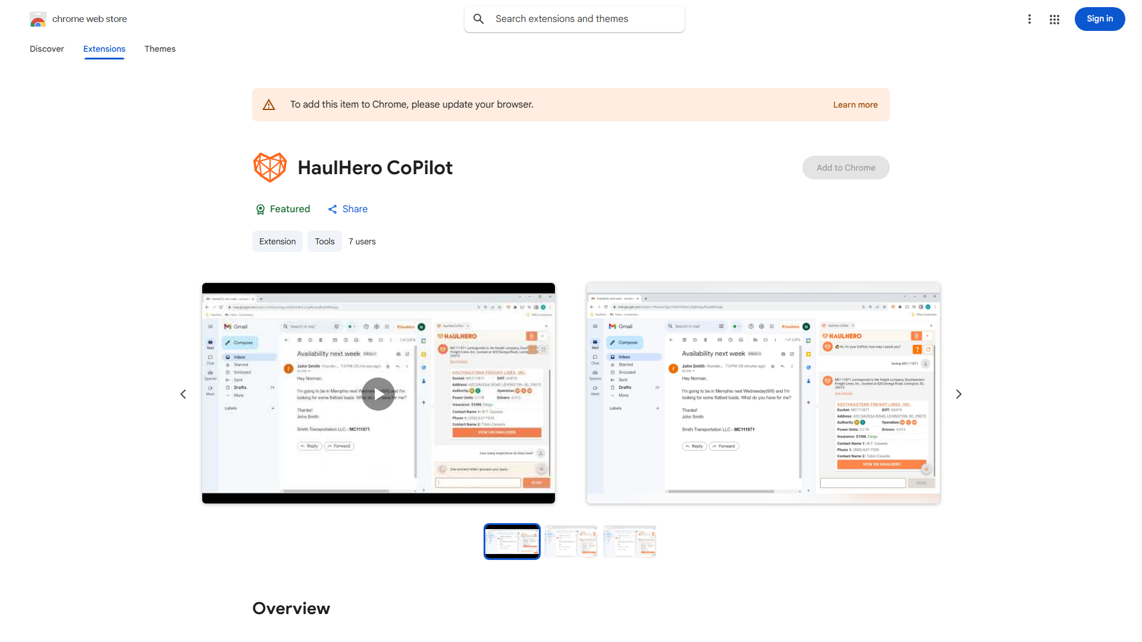This screenshot has height=642, width=1142.
Task: Play the promotional video
Action: (378, 394)
